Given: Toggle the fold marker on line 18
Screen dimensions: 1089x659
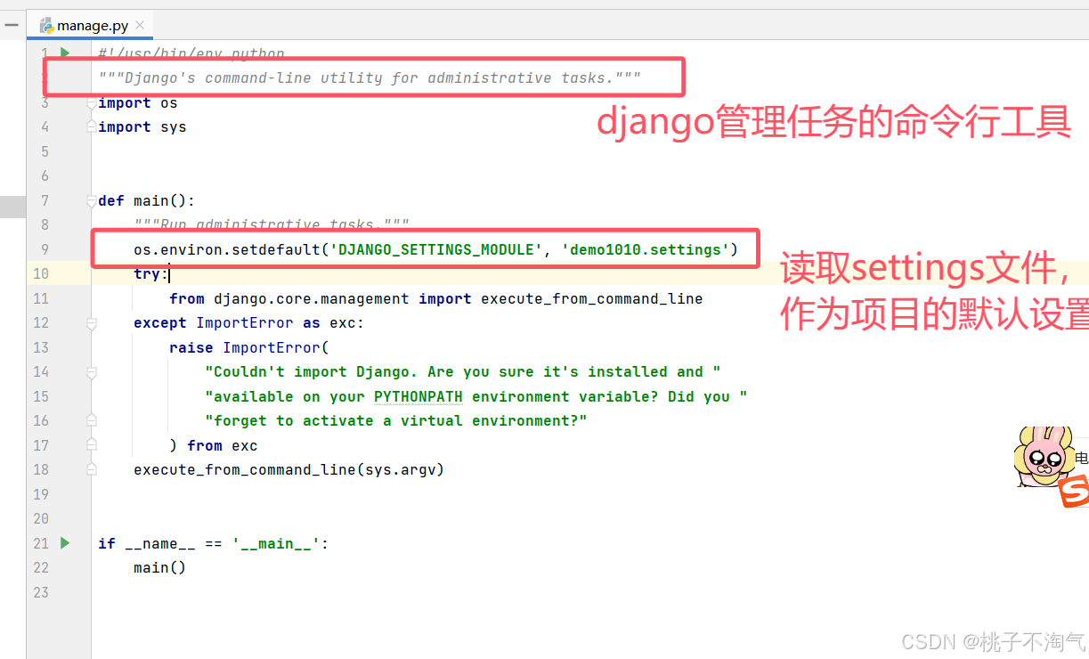Looking at the screenshot, I should 91,469.
